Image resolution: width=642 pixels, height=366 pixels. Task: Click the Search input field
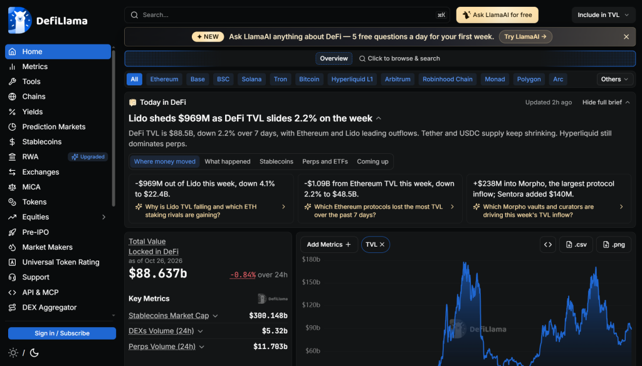[x=287, y=15]
